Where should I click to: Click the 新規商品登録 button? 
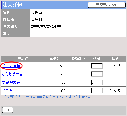pos(106,5)
